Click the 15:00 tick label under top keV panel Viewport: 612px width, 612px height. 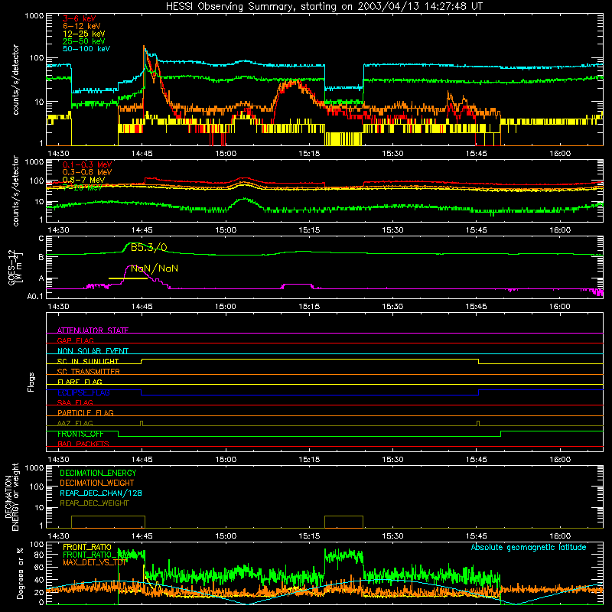pos(226,154)
